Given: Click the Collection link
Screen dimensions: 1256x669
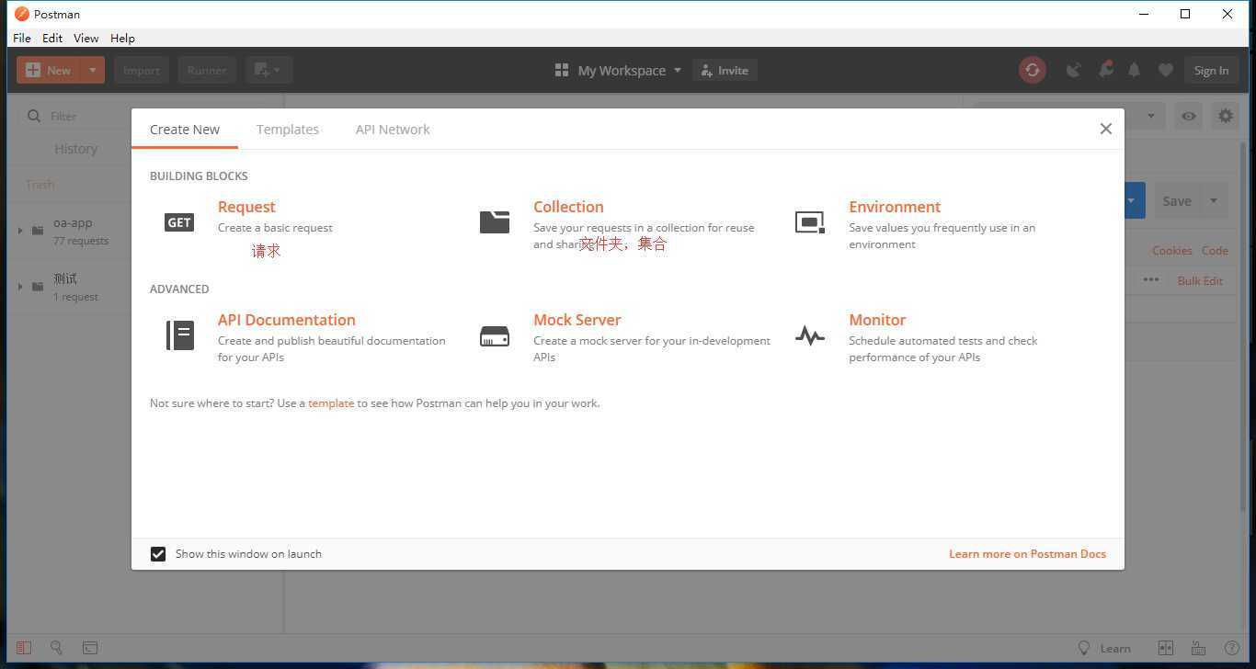Looking at the screenshot, I should click(568, 207).
